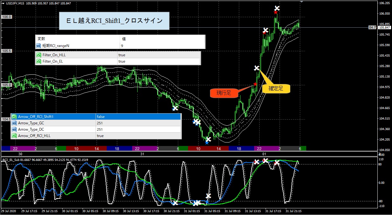Click the 'true' value of Filter_On_EL

tap(122, 61)
